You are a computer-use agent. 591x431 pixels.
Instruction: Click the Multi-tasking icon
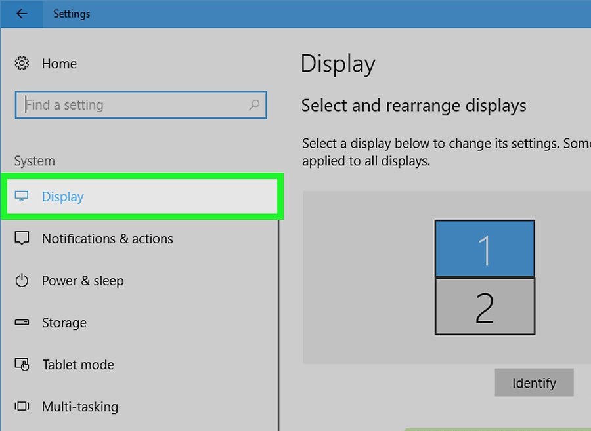(22, 407)
